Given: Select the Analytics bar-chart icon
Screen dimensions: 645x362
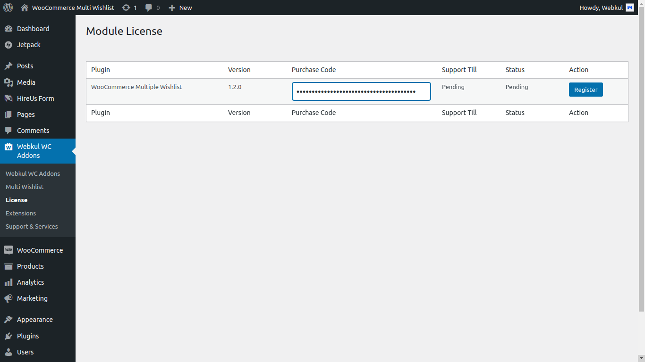Looking at the screenshot, I should 9,282.
